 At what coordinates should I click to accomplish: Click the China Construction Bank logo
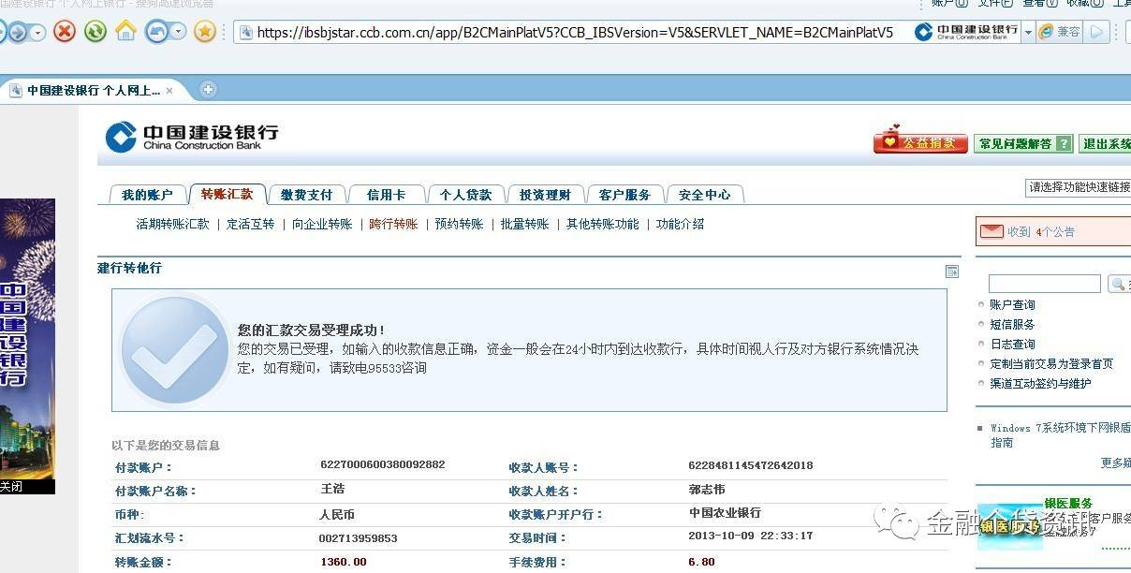pos(191,137)
